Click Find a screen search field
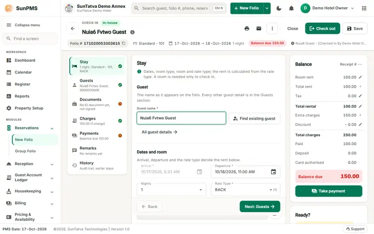The image size is (374, 234). click(x=31, y=38)
